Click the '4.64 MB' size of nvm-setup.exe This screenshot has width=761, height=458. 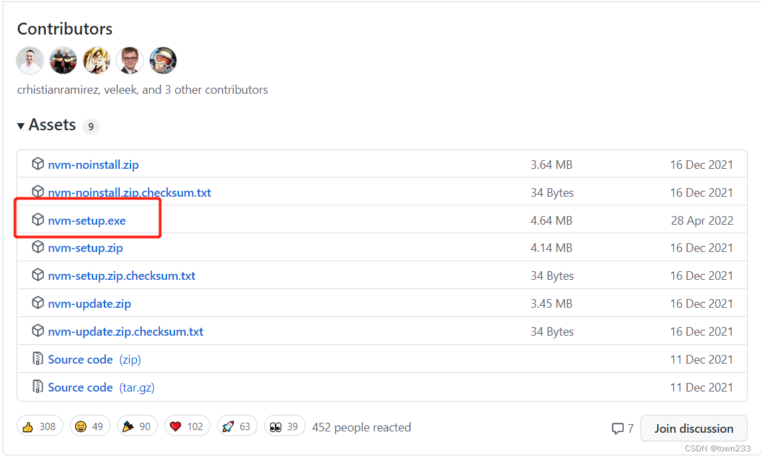(x=551, y=221)
